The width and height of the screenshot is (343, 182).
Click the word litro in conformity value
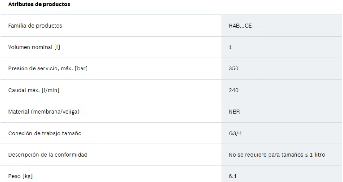320,155
